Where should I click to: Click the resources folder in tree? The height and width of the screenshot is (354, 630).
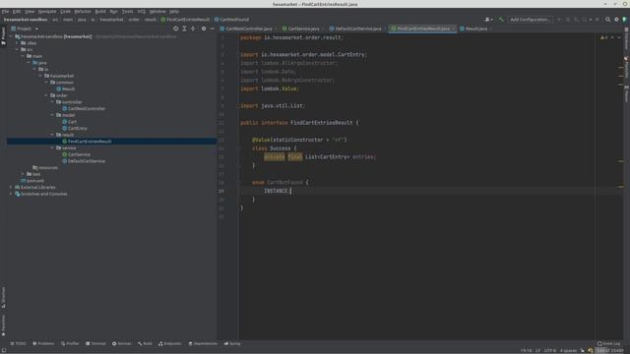pyautogui.click(x=45, y=167)
